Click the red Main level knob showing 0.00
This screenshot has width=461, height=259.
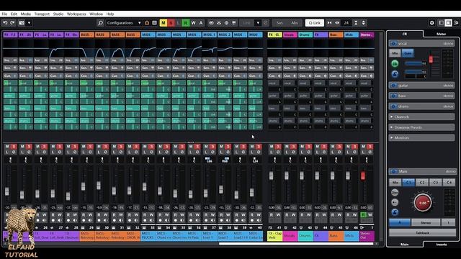click(423, 203)
